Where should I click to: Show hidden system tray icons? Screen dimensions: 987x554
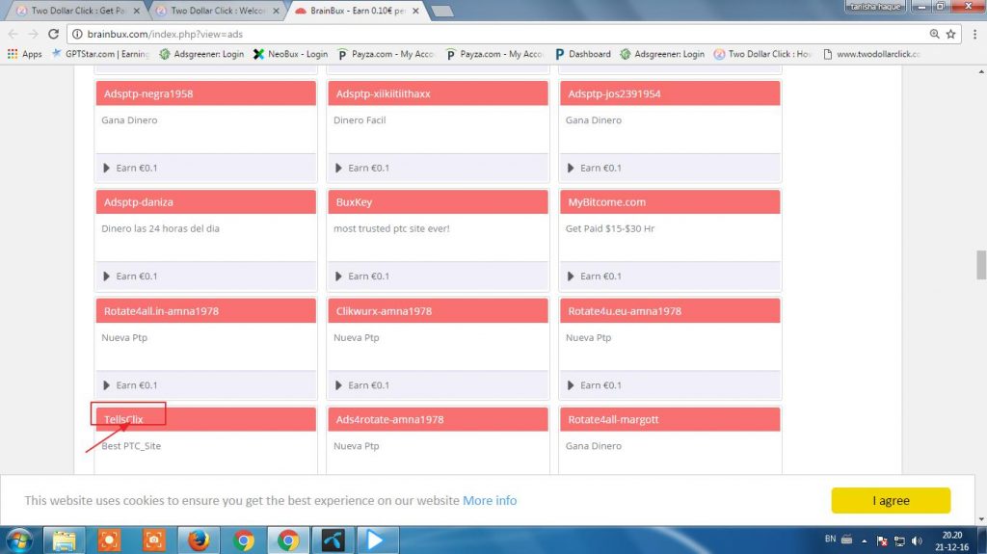[864, 541]
